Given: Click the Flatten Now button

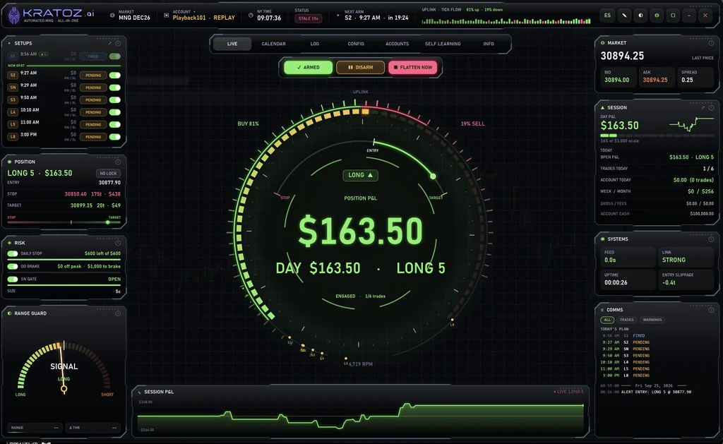Looking at the screenshot, I should (413, 67).
